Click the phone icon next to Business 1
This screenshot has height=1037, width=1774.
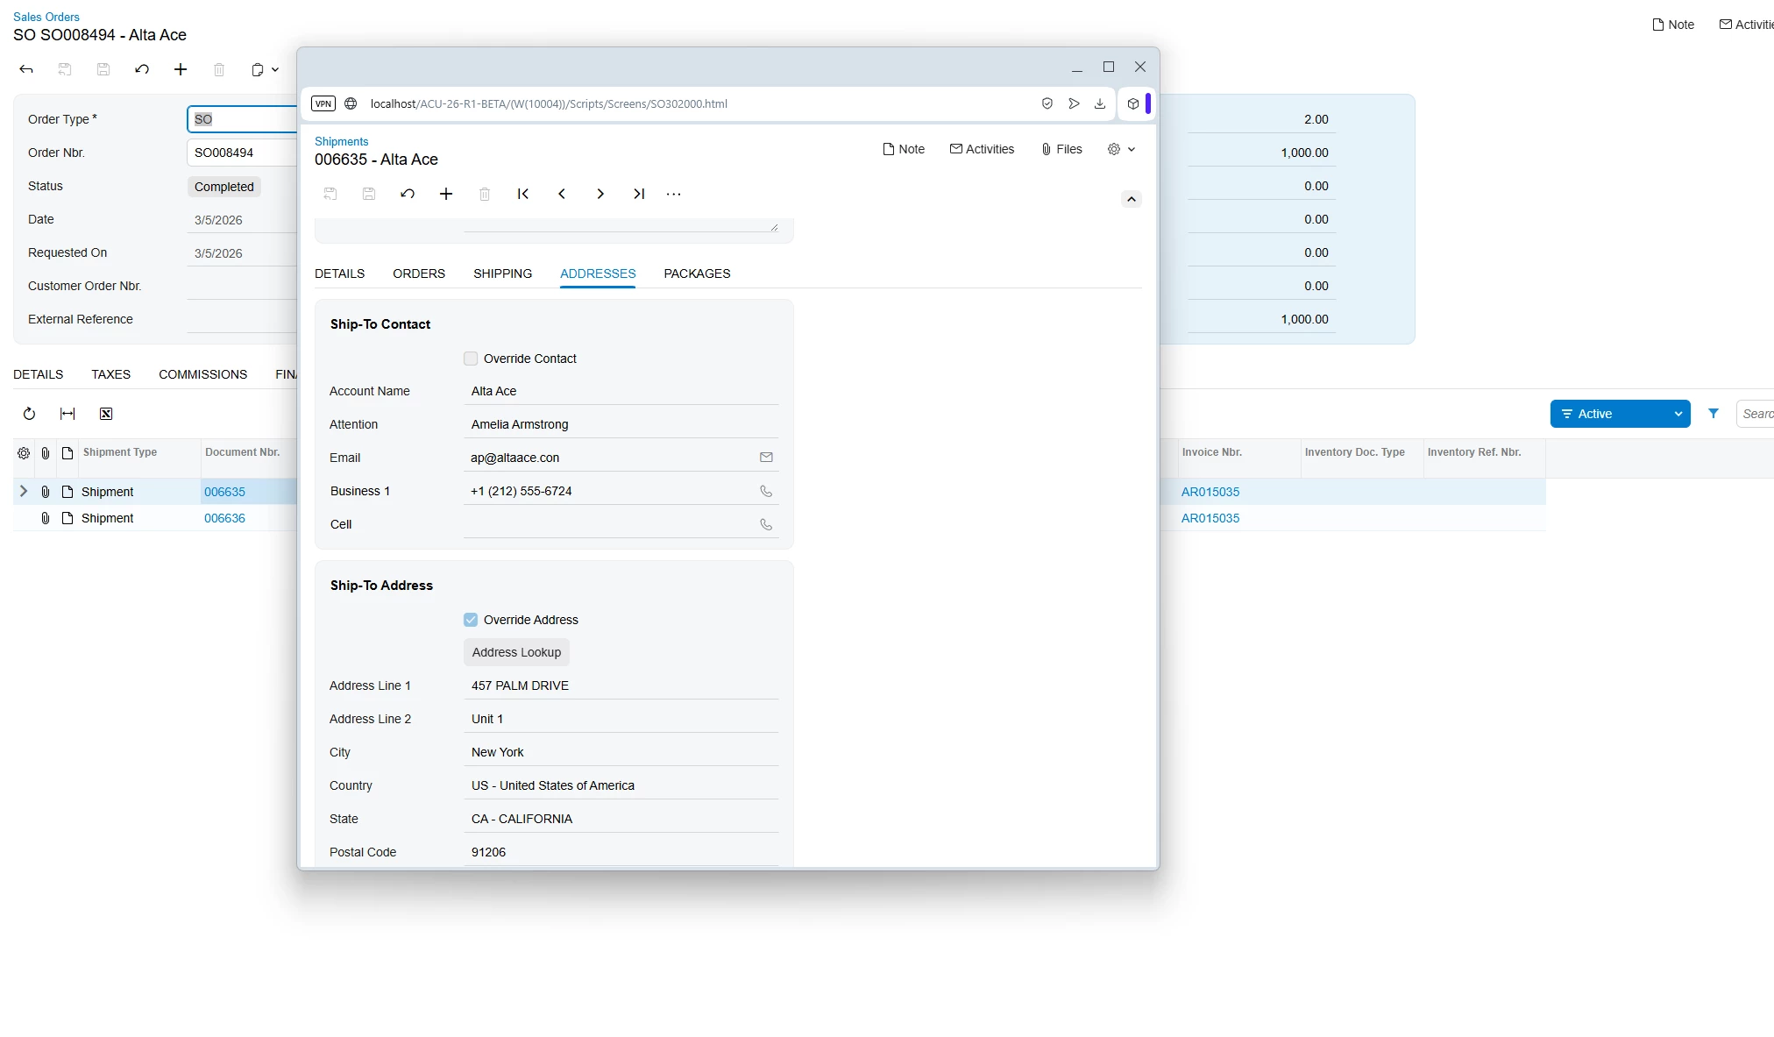tap(766, 491)
